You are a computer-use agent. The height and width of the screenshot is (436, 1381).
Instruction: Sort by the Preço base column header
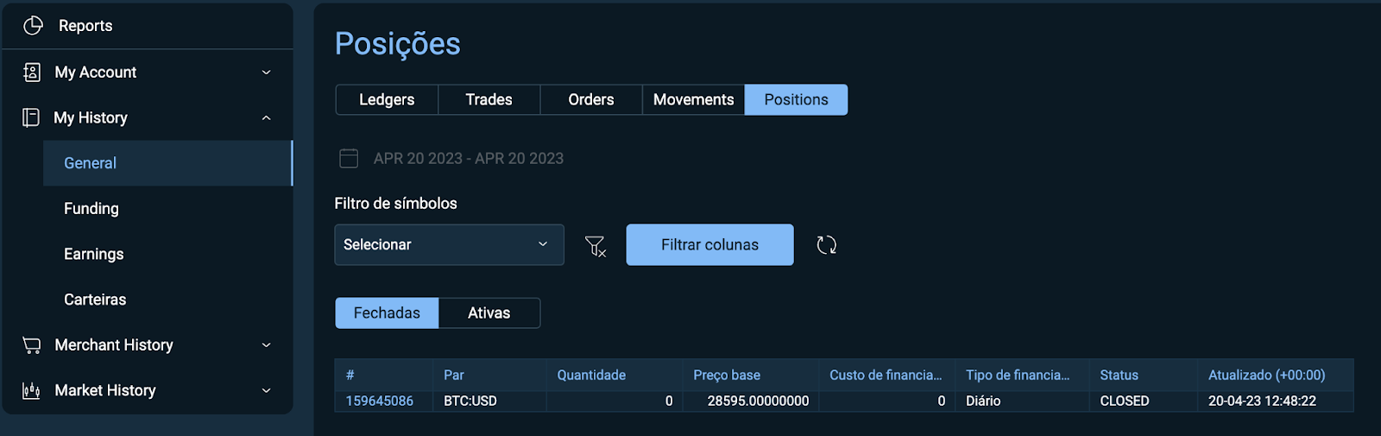click(x=727, y=376)
